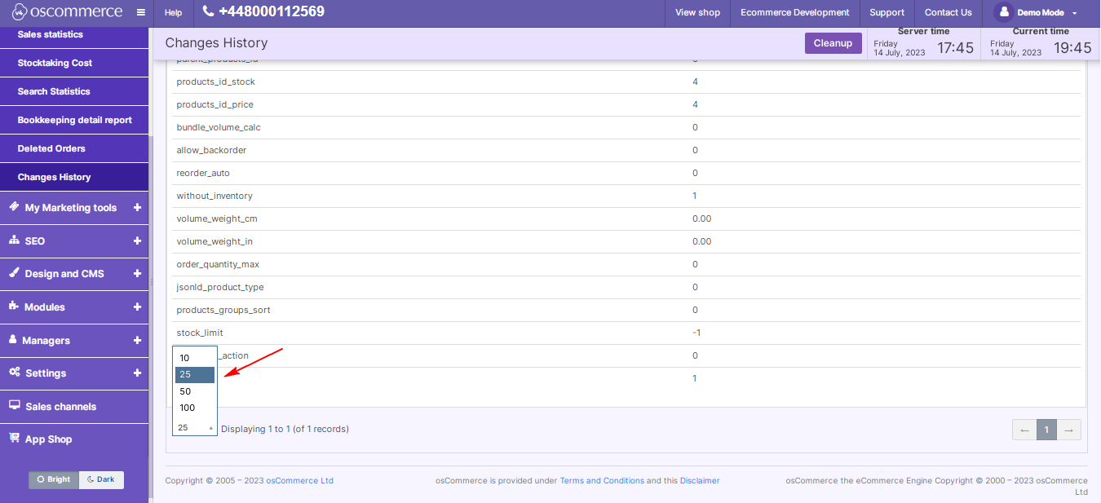Open Search Statistics menu item

74,91
